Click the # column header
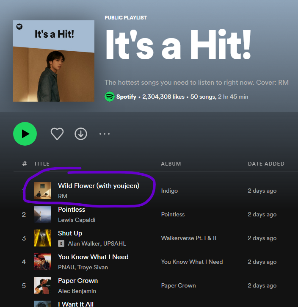298x307 pixels. (x=25, y=164)
